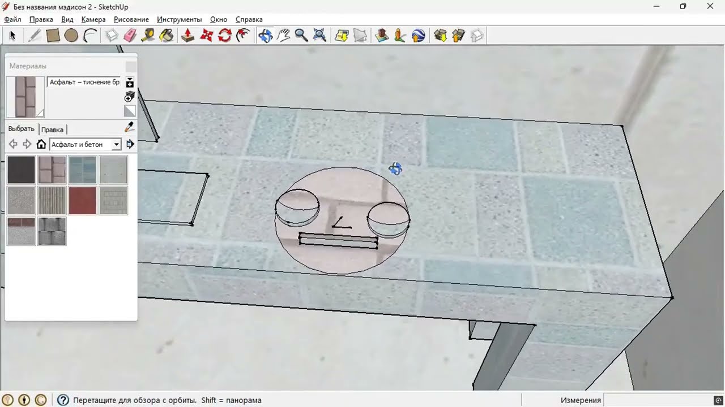Select the red Move tool

pos(206,36)
